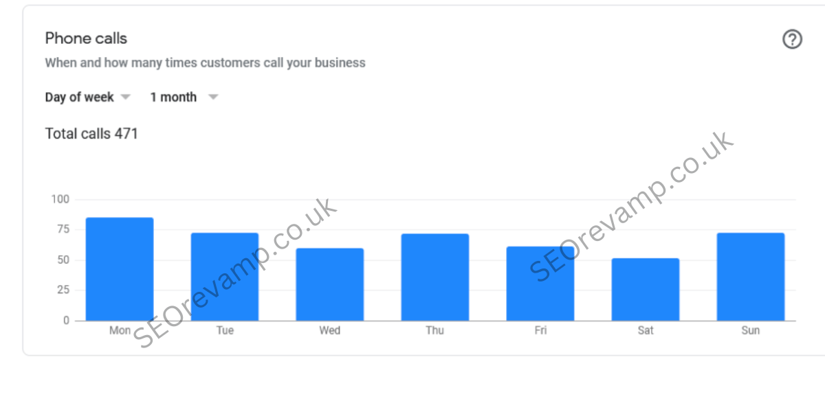Image resolution: width=825 pixels, height=412 pixels.
Task: Click the Sun axis label
Action: click(751, 330)
